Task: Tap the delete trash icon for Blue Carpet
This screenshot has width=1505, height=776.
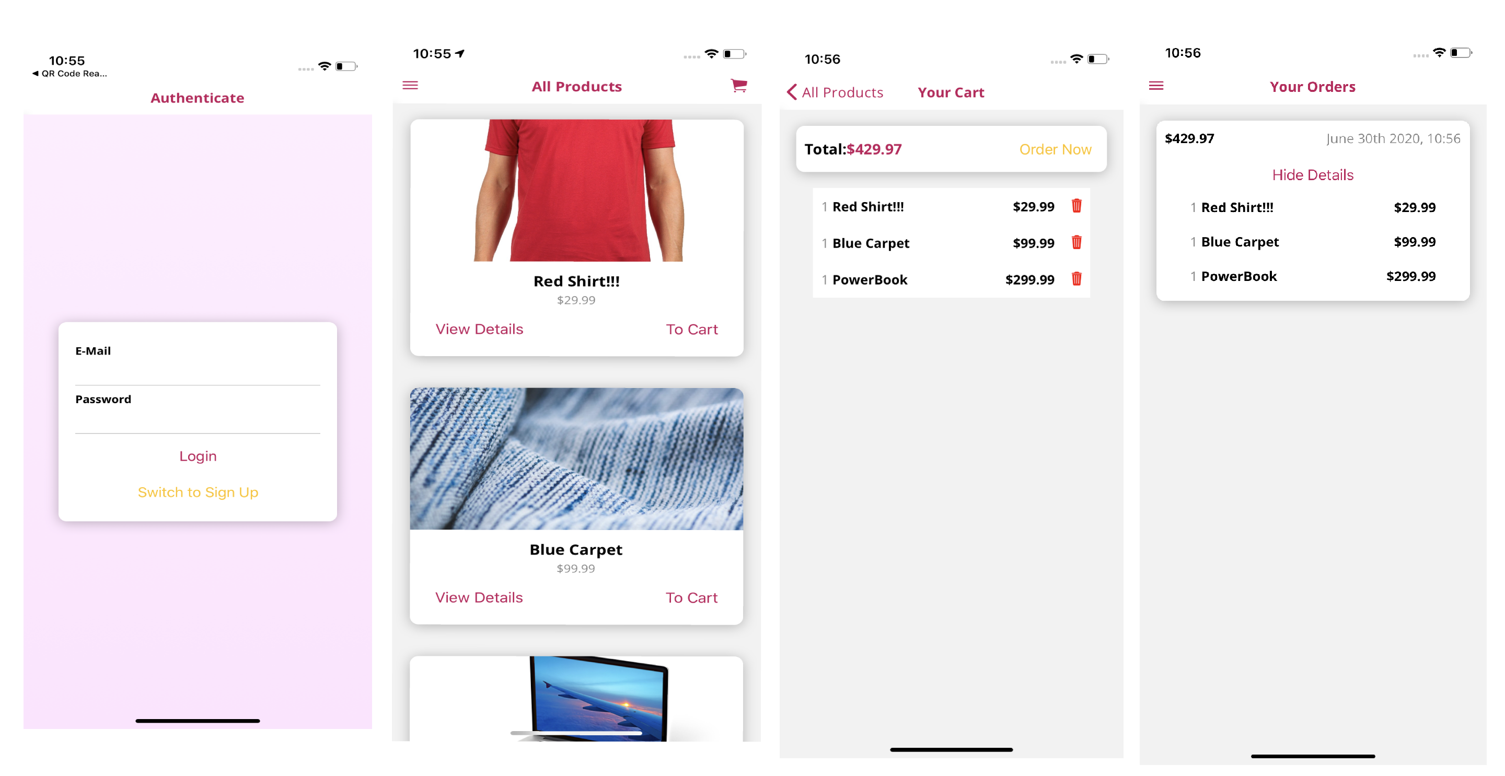Action: [x=1077, y=242]
